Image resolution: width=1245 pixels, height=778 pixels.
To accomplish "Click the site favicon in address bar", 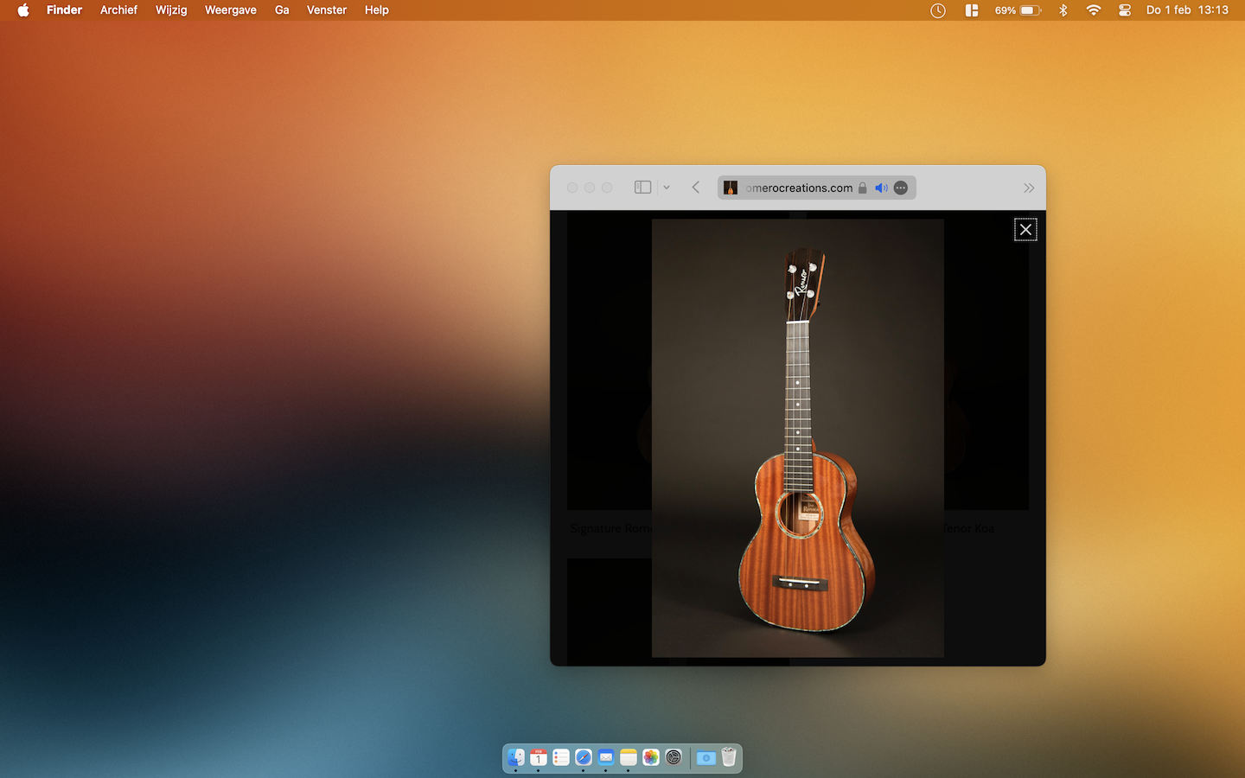I will tap(731, 188).
